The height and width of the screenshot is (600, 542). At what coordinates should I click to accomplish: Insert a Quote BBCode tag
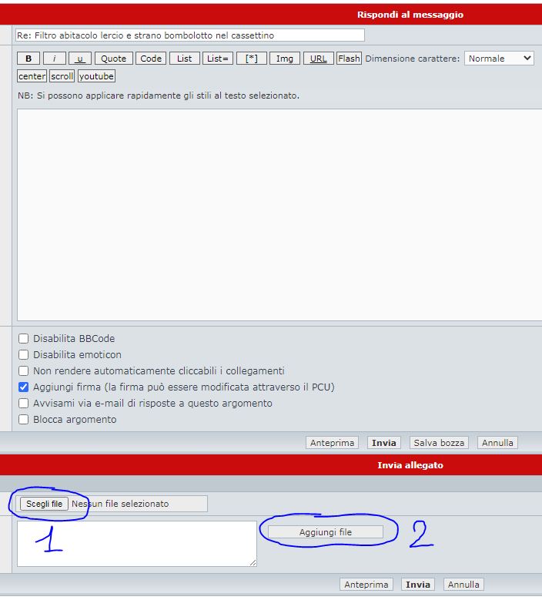pyautogui.click(x=113, y=59)
